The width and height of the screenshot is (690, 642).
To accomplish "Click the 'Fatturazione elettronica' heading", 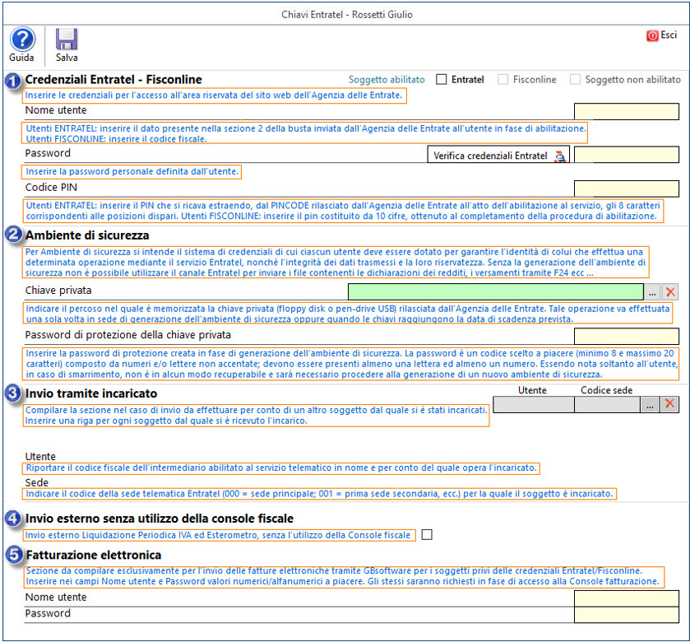I will coord(93,556).
